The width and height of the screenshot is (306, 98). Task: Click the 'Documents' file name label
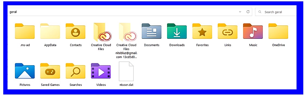[152, 45]
